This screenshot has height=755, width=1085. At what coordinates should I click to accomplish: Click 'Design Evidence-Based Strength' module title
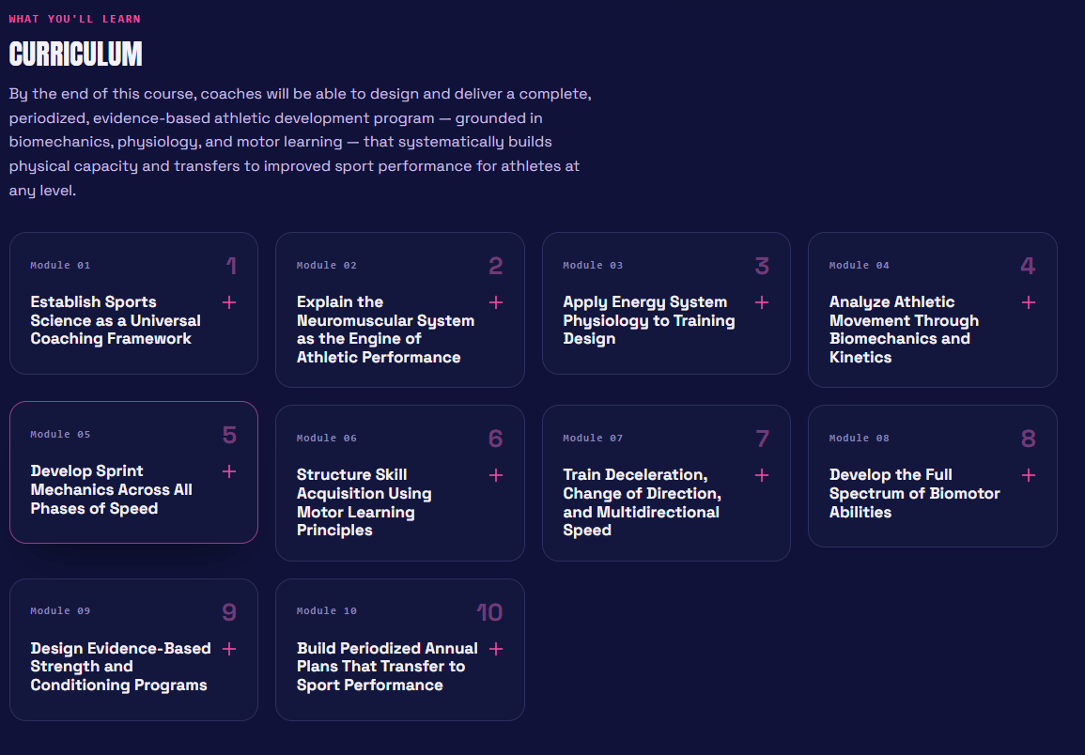click(120, 667)
